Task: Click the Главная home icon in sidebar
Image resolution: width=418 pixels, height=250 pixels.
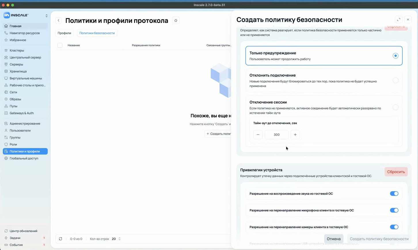Action: [x=6, y=26]
